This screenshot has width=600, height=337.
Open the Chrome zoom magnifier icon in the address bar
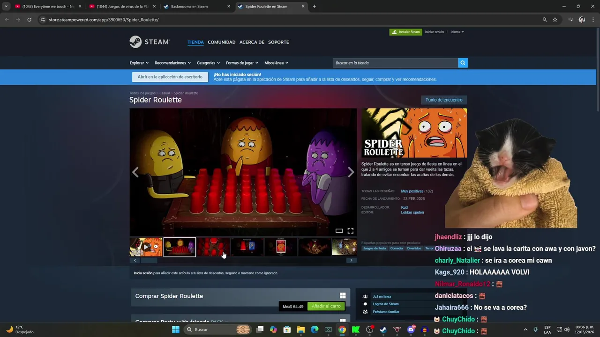coord(545,20)
